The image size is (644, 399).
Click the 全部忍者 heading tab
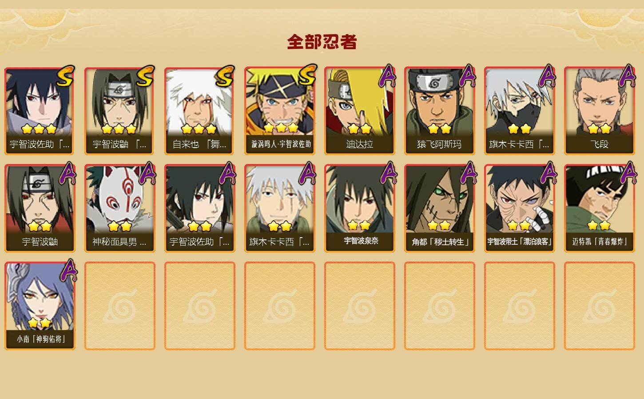click(x=322, y=42)
